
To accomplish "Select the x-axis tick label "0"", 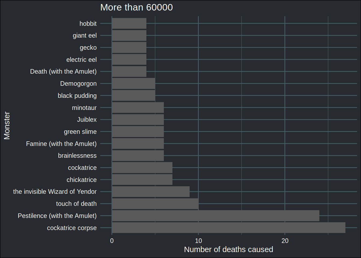I will (112, 241).
